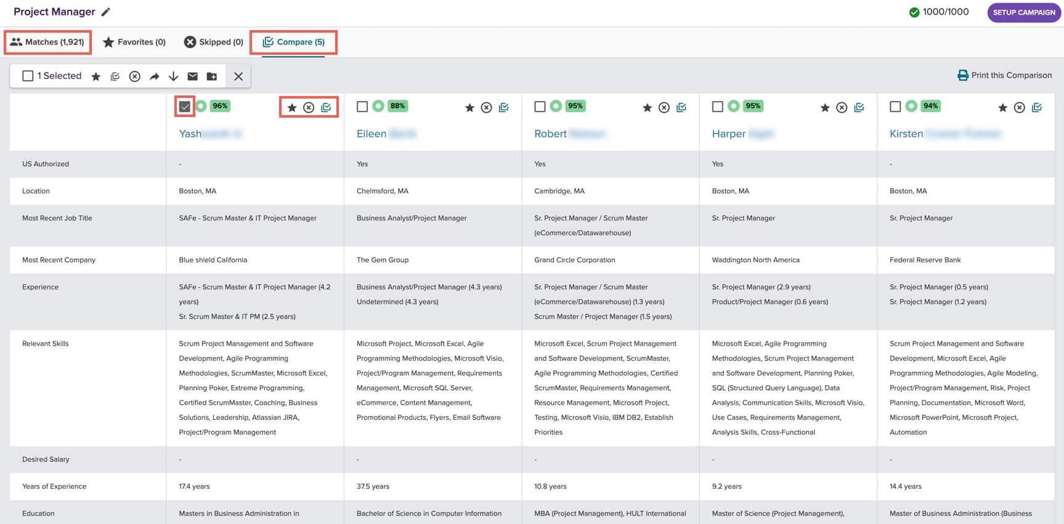Remove Harper from comparison via compare icon
1064x524 pixels.
pyautogui.click(x=859, y=108)
